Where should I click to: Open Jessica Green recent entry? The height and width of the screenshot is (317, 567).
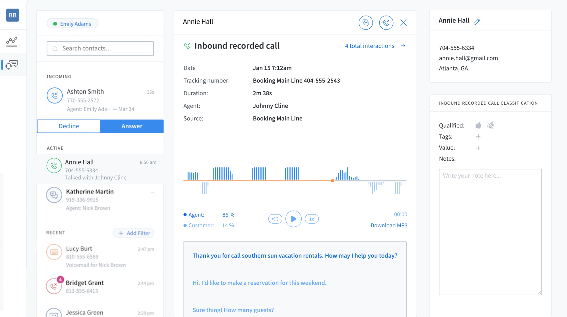pyautogui.click(x=100, y=312)
